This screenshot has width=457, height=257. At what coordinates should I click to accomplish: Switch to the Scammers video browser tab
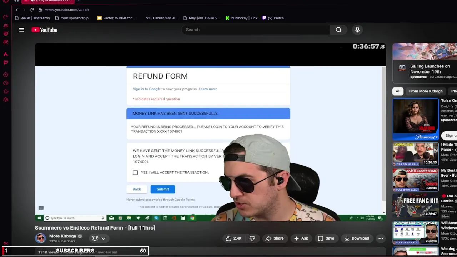(48, 1)
